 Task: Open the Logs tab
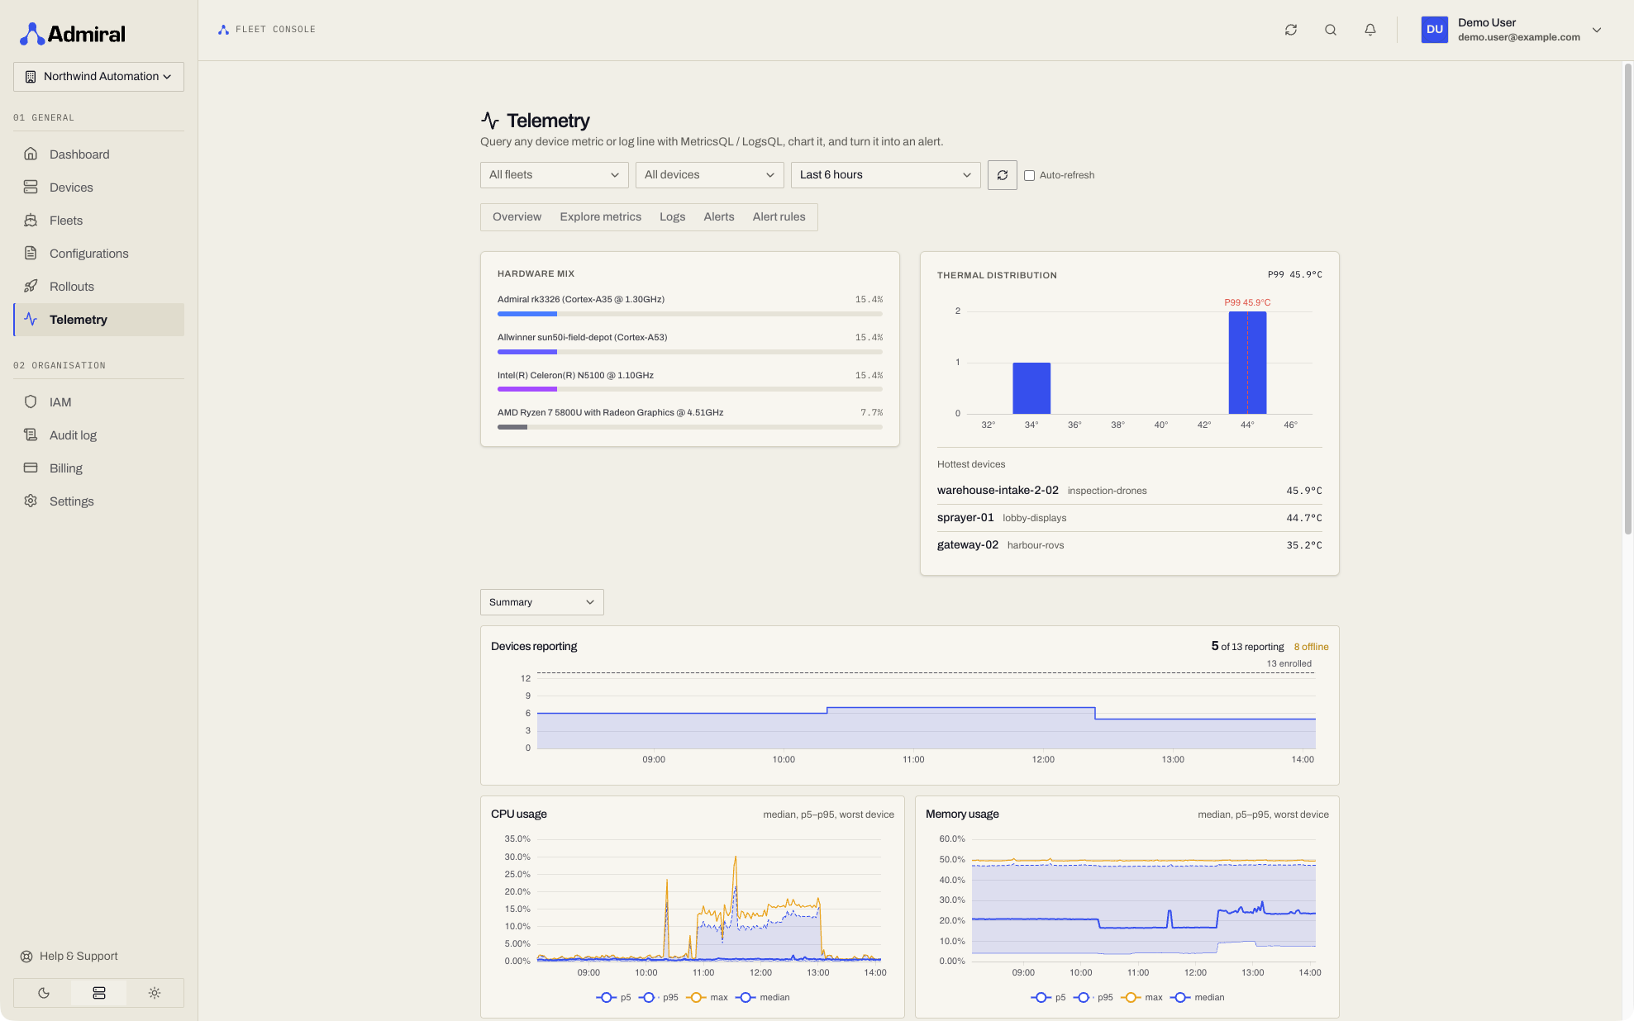click(672, 217)
